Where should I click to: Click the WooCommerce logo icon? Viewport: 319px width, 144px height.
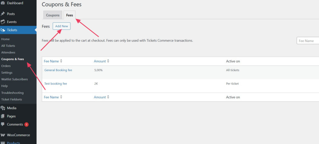click(3, 135)
